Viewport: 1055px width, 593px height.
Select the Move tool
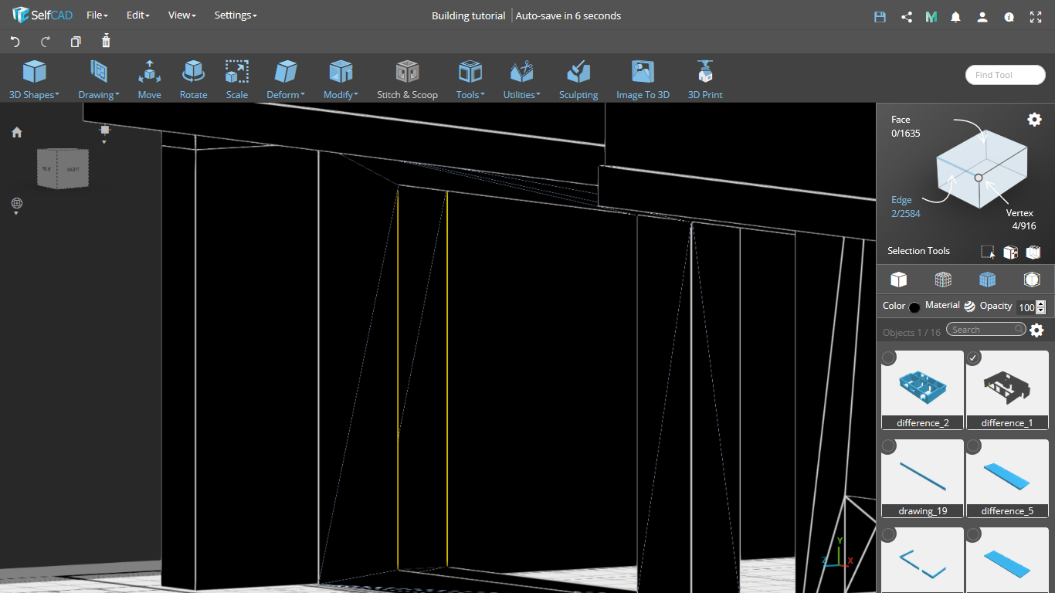pyautogui.click(x=150, y=80)
